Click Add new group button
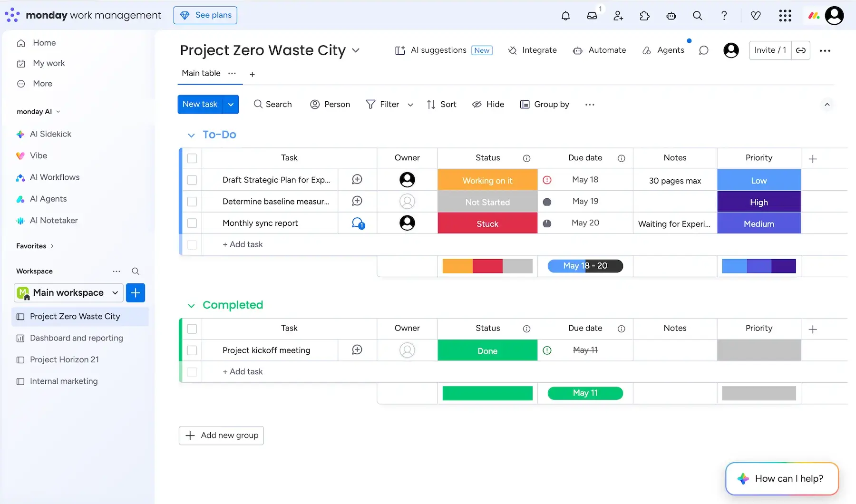 tap(221, 436)
